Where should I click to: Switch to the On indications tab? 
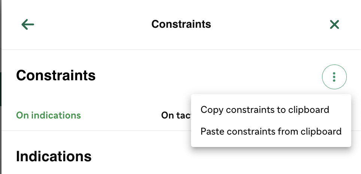click(x=48, y=115)
